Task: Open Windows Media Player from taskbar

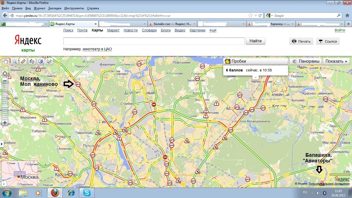Action: coord(38,193)
